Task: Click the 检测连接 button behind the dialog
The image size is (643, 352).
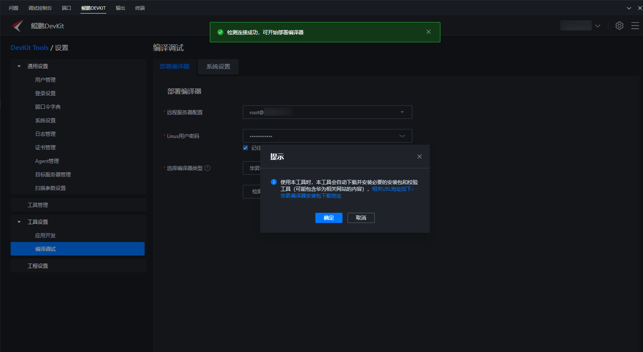Action: 252,192
